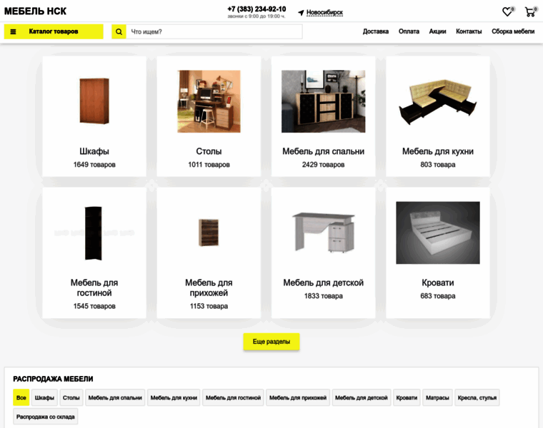This screenshot has width=543, height=428.
Task: Click the Что ищем? search field
Action: point(214,31)
